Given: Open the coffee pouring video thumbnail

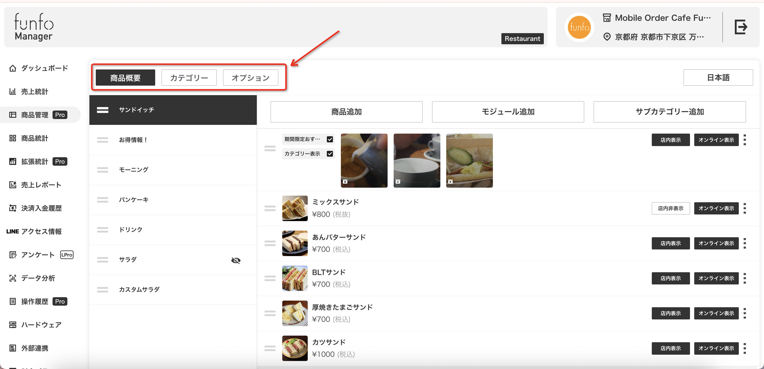Looking at the screenshot, I should coord(364,161).
